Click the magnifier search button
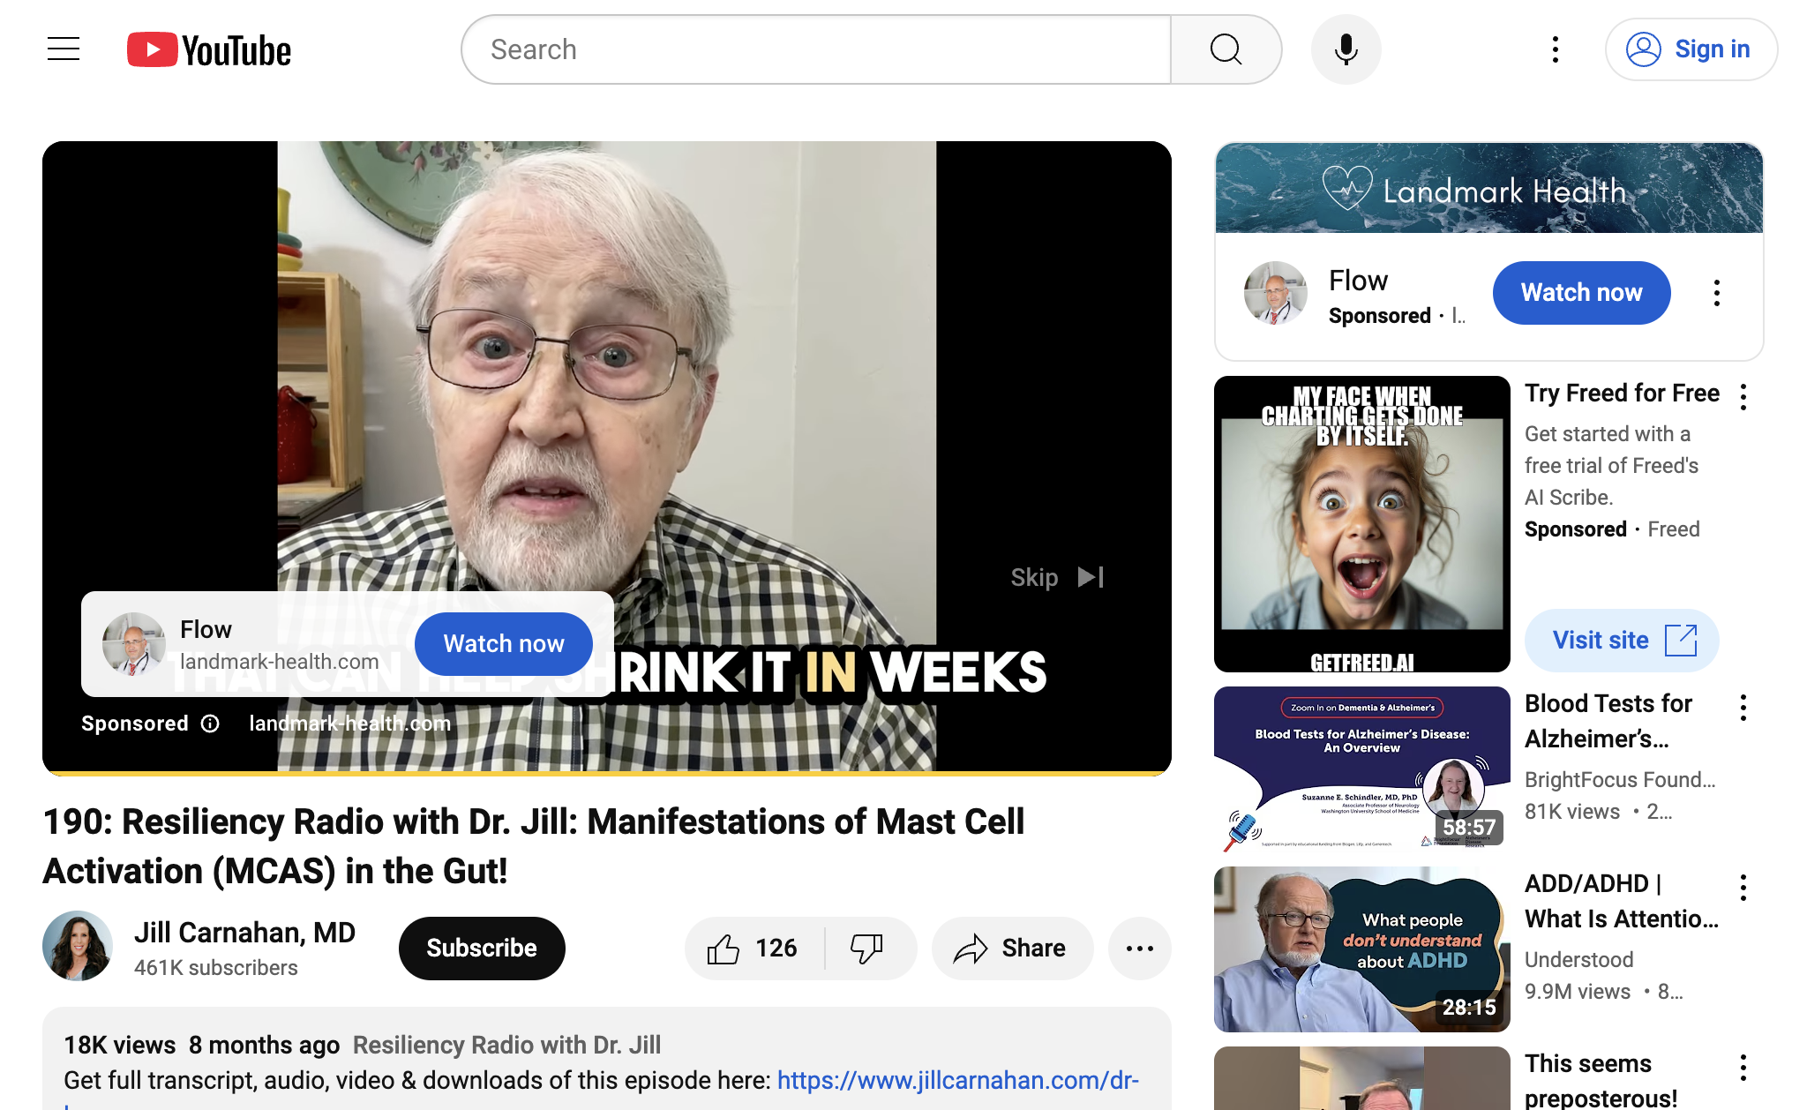1807x1110 pixels. [x=1226, y=49]
